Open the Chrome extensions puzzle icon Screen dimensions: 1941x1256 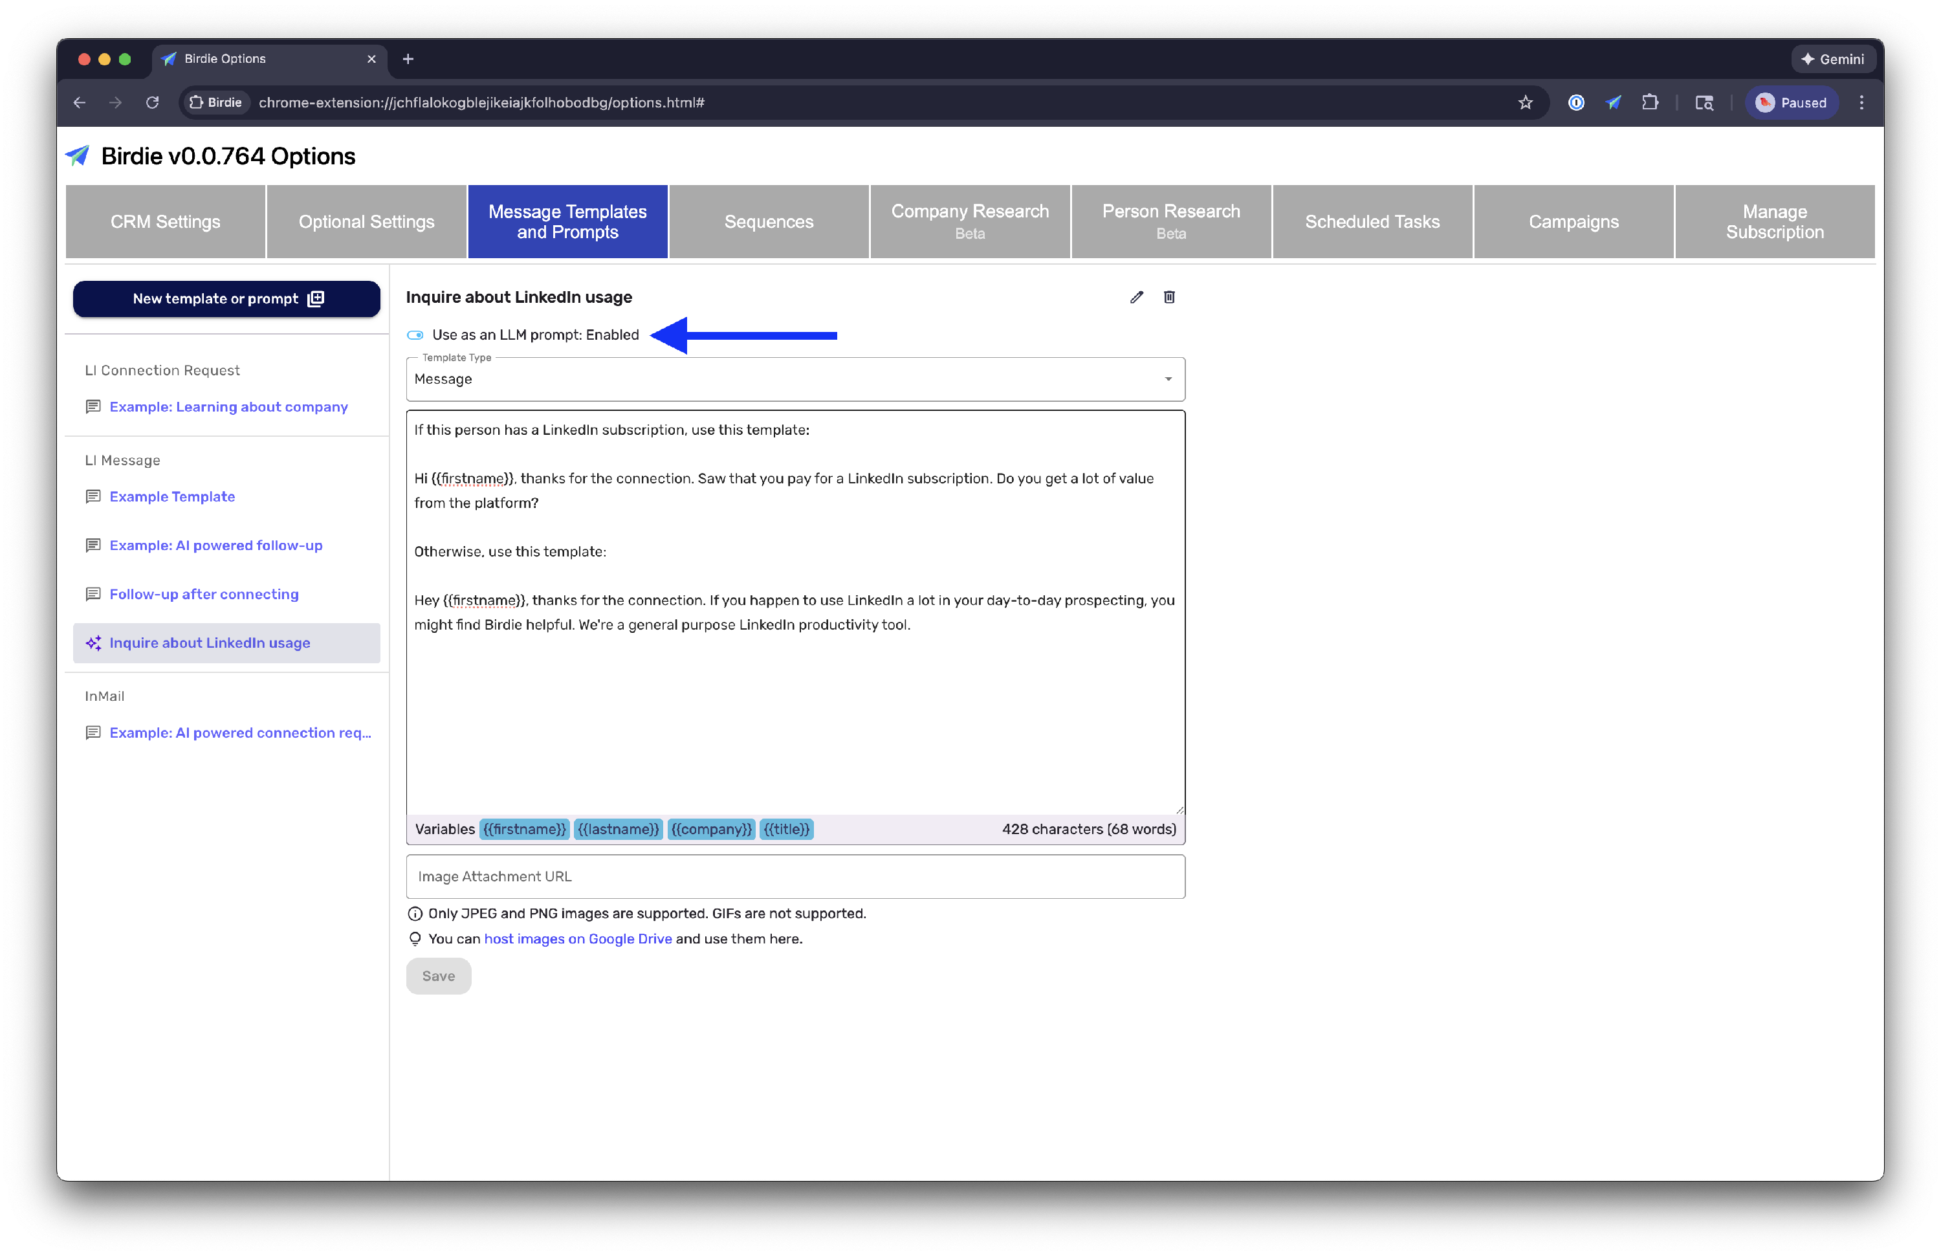click(x=1650, y=103)
